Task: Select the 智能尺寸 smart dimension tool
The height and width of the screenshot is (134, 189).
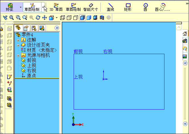Action: (x=91, y=7)
